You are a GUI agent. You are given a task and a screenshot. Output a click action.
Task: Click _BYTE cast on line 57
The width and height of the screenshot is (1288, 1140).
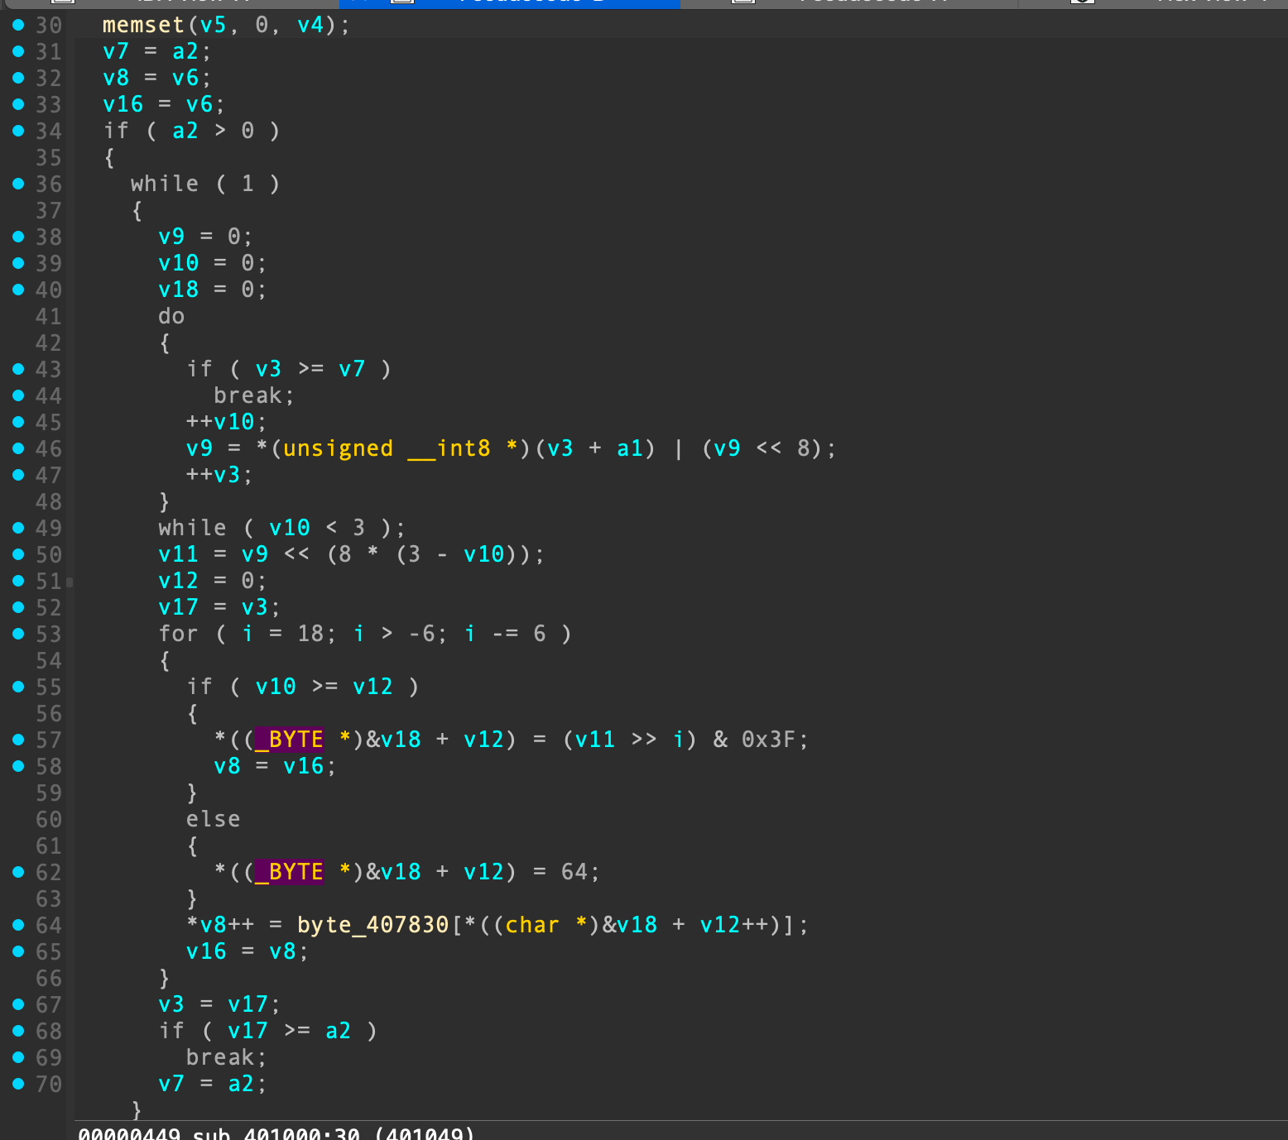point(289,740)
